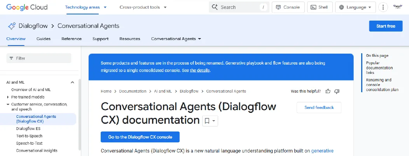Screen dimensions: 409x156
Task: Click the thumbs down icon
Action: click(x=337, y=91)
